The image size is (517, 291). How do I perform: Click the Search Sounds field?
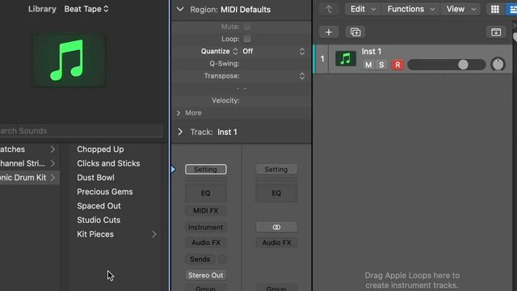click(x=81, y=131)
